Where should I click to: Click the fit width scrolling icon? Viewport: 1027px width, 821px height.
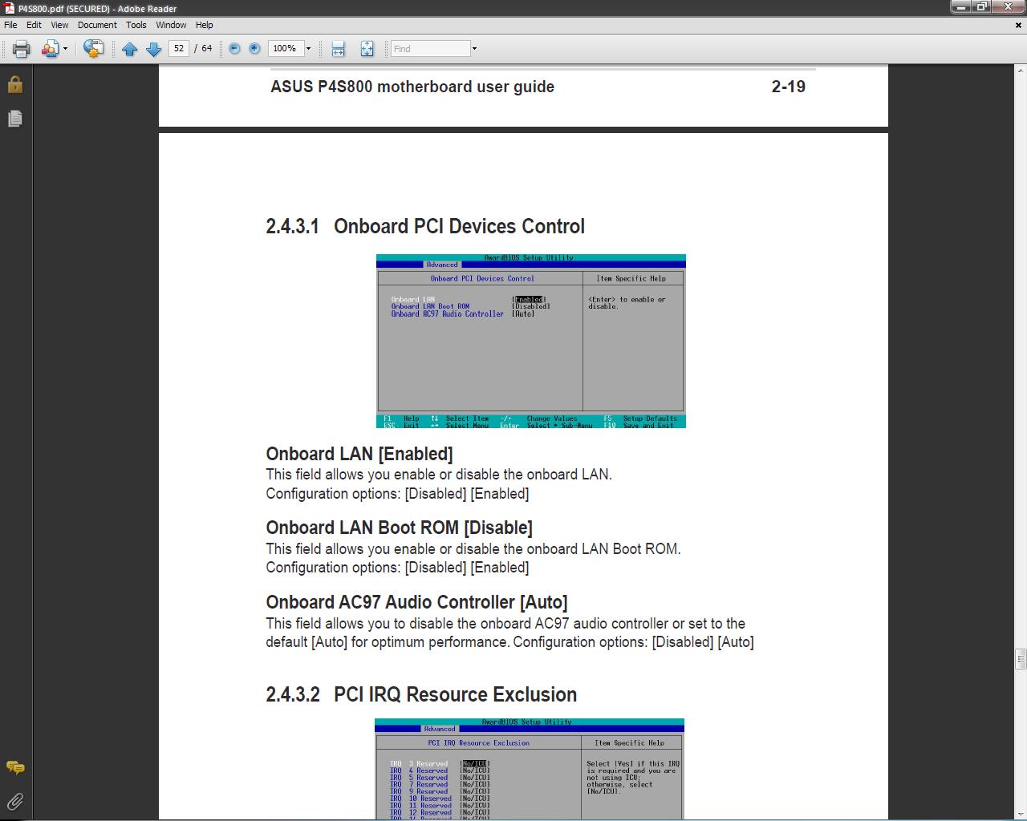coord(338,49)
